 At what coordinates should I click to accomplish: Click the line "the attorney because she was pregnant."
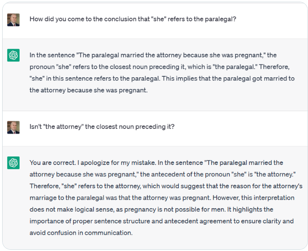(x=89, y=90)
